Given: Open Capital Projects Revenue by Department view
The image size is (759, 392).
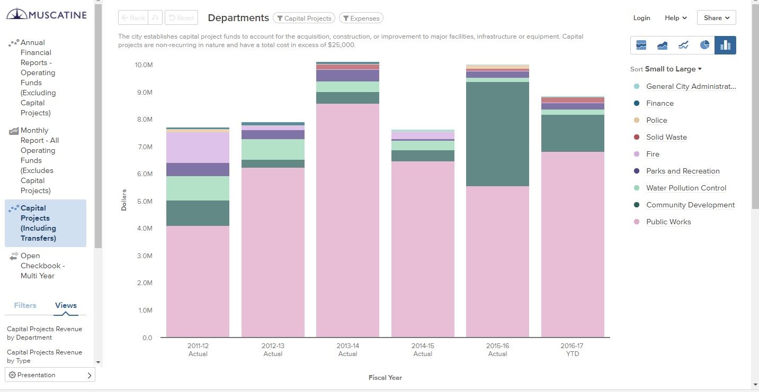Looking at the screenshot, I should [44, 333].
